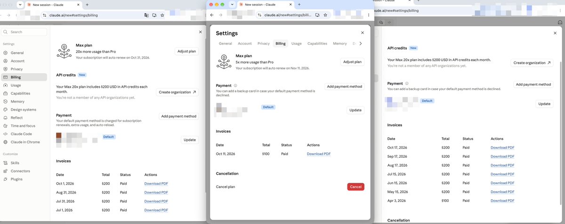Open tab search chevron in left window
Viewport: 565px width, 224px height.
20,4
